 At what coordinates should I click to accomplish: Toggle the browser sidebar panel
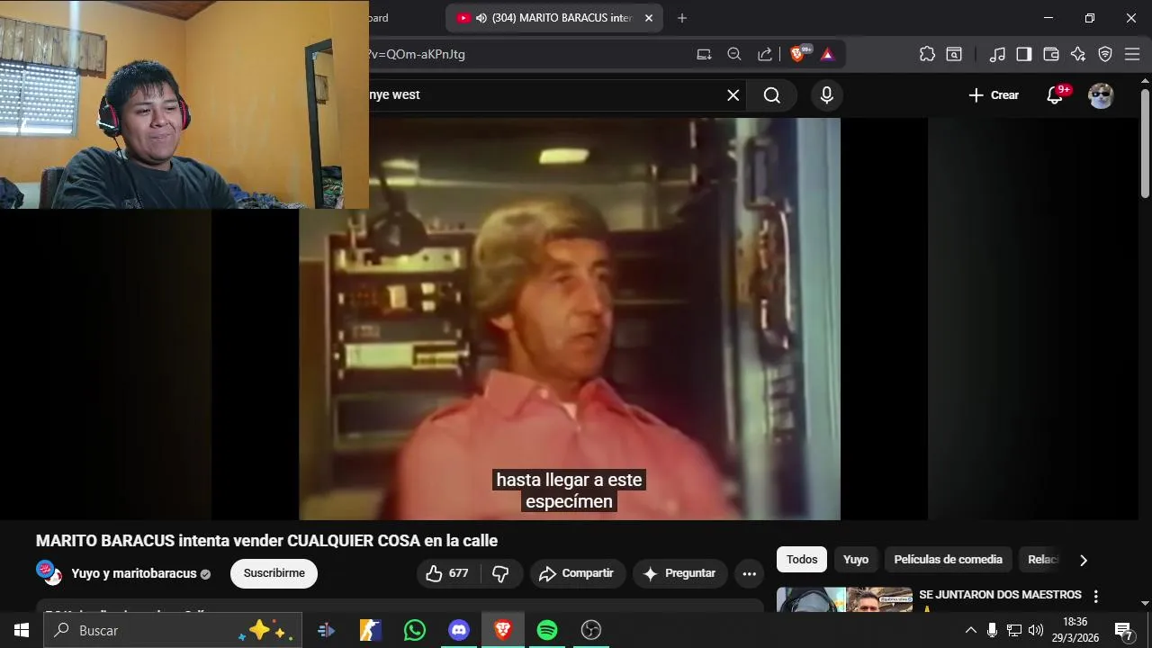[1024, 54]
